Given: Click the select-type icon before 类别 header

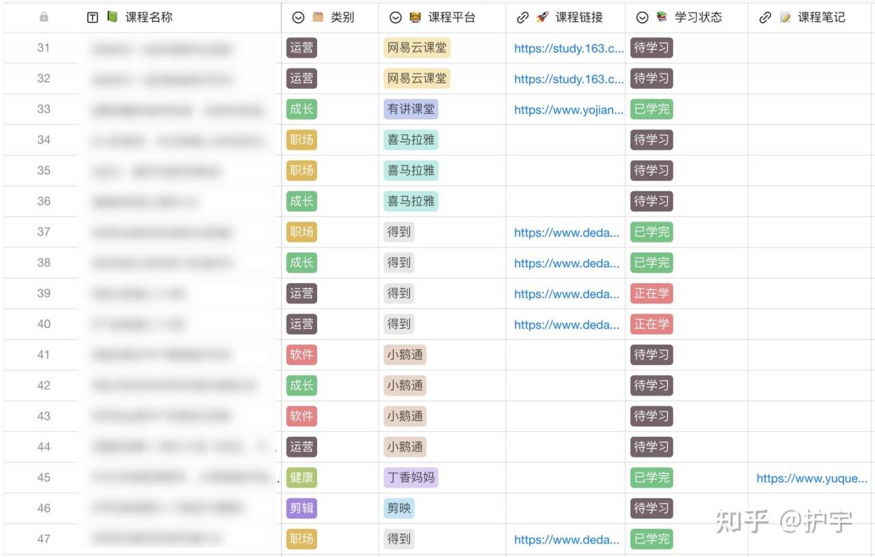Looking at the screenshot, I should click(x=298, y=18).
